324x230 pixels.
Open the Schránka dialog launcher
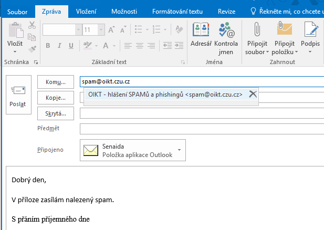[x=36, y=62]
